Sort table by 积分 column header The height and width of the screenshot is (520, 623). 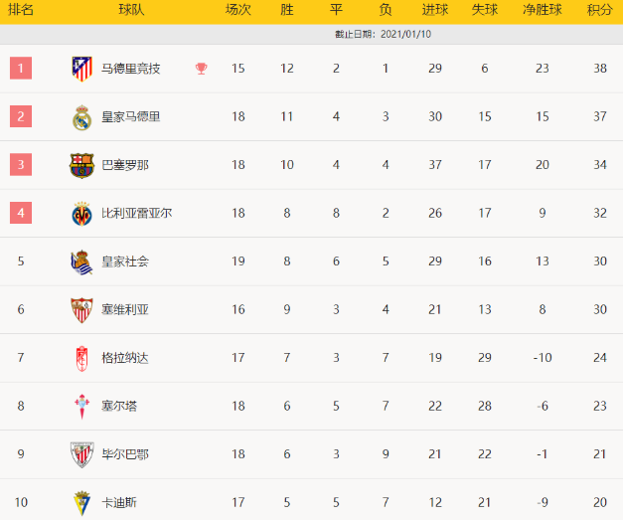599,10
